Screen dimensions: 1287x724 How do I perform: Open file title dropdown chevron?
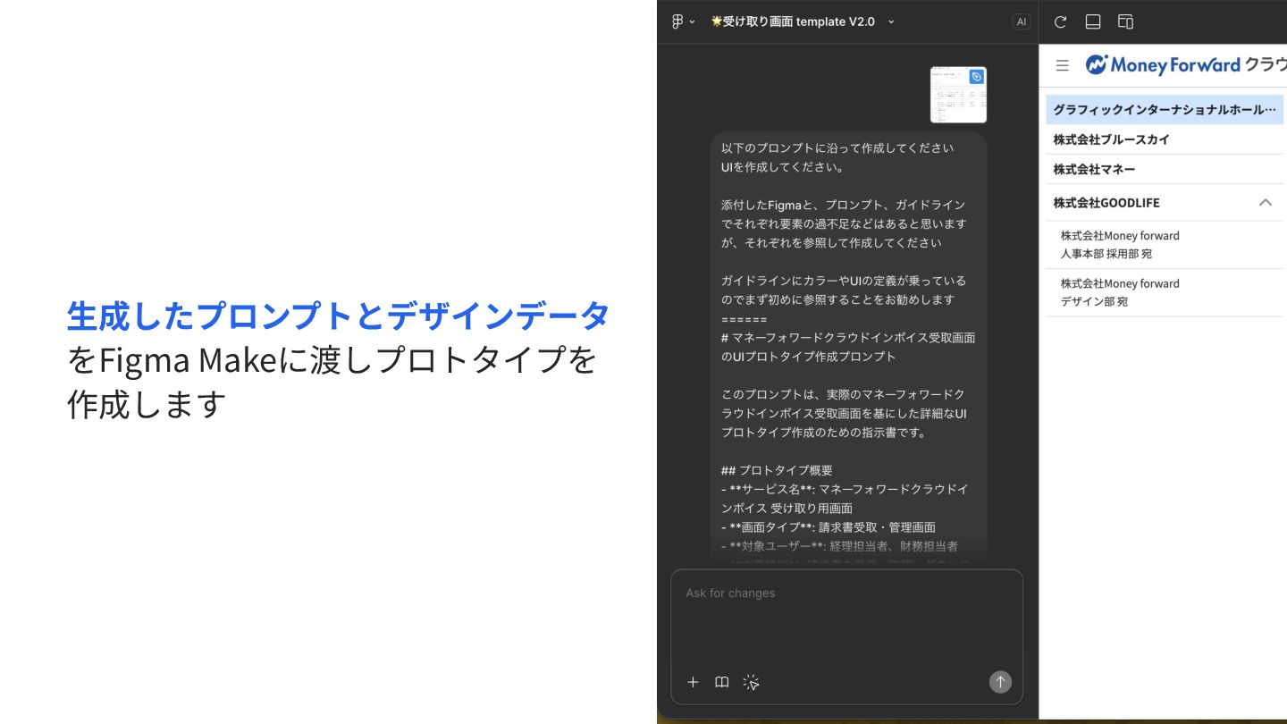891,21
